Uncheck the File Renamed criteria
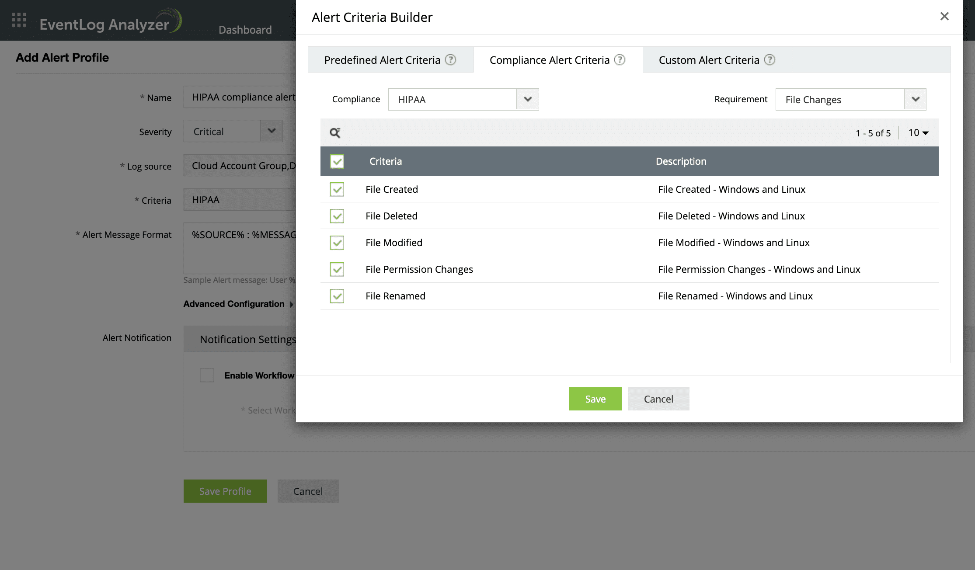Screen dimensions: 975x570 [337, 296]
